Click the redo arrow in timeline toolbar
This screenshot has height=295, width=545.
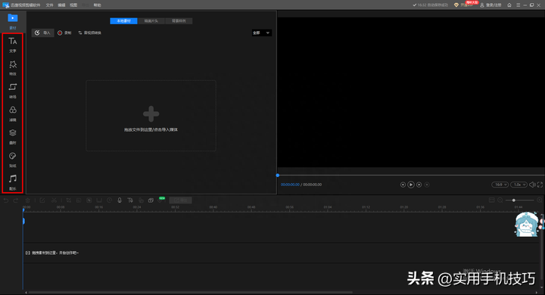pos(16,200)
